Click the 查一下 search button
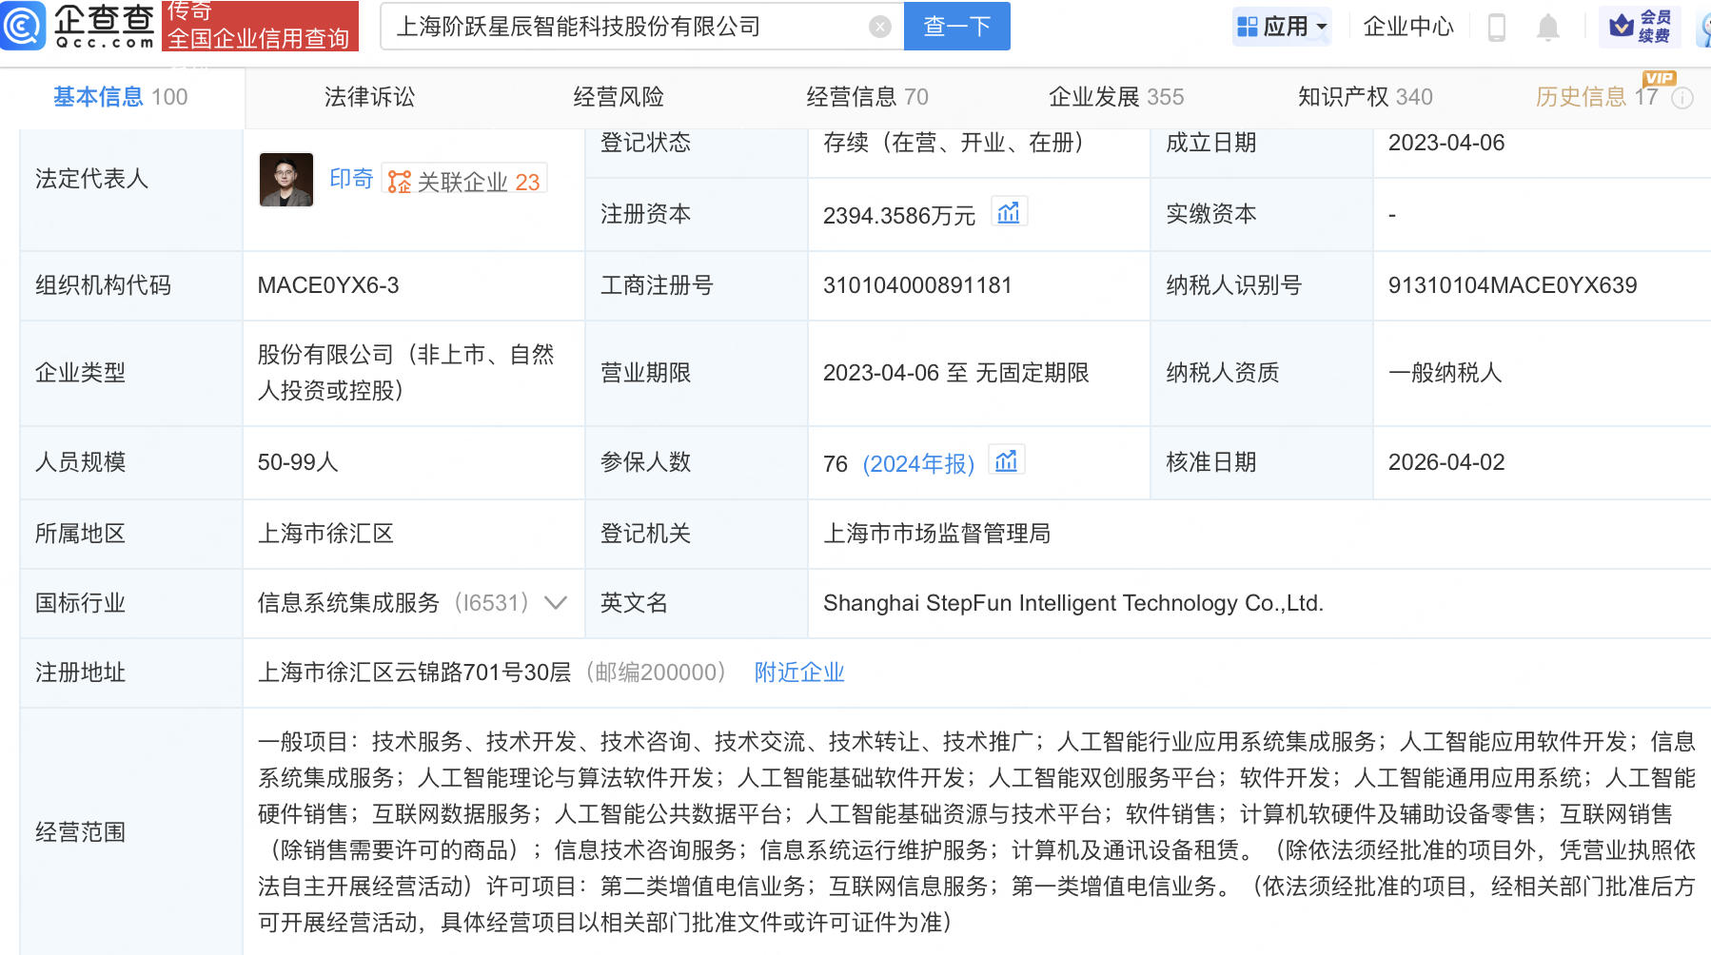The width and height of the screenshot is (1711, 955). (x=956, y=26)
